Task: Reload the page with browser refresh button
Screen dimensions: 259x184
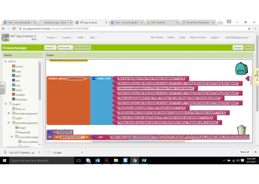Action: pyautogui.click(x=14, y=29)
